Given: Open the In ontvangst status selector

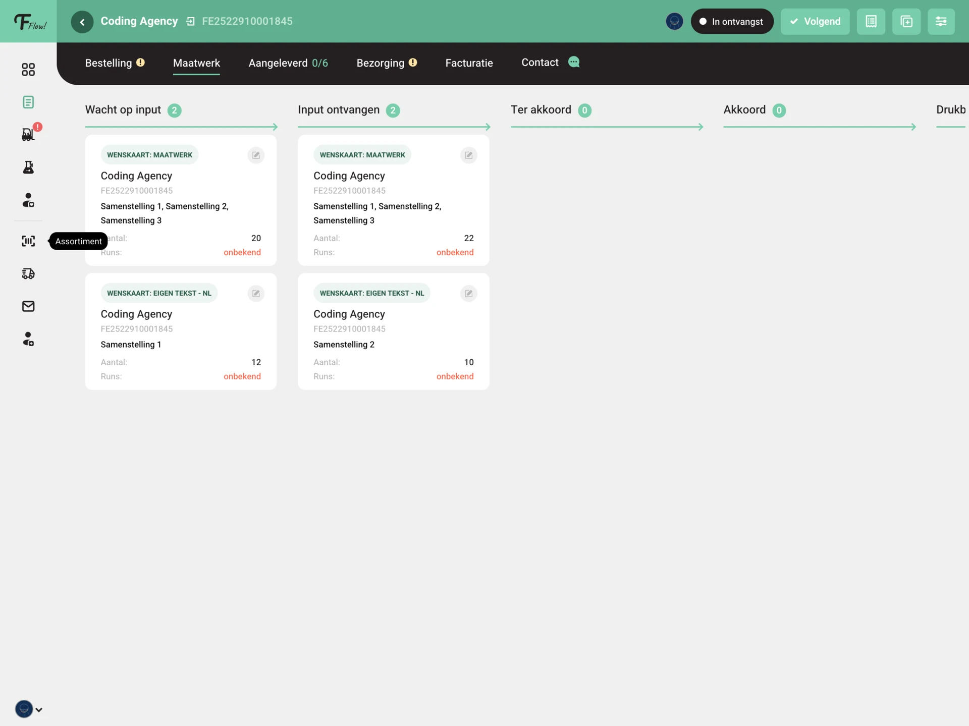Looking at the screenshot, I should click(731, 21).
